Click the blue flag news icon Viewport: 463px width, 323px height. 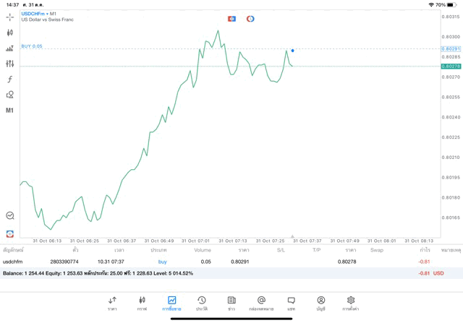point(231,19)
